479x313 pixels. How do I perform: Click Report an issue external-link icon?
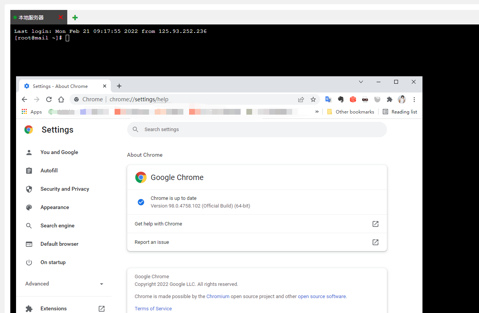[x=375, y=242]
